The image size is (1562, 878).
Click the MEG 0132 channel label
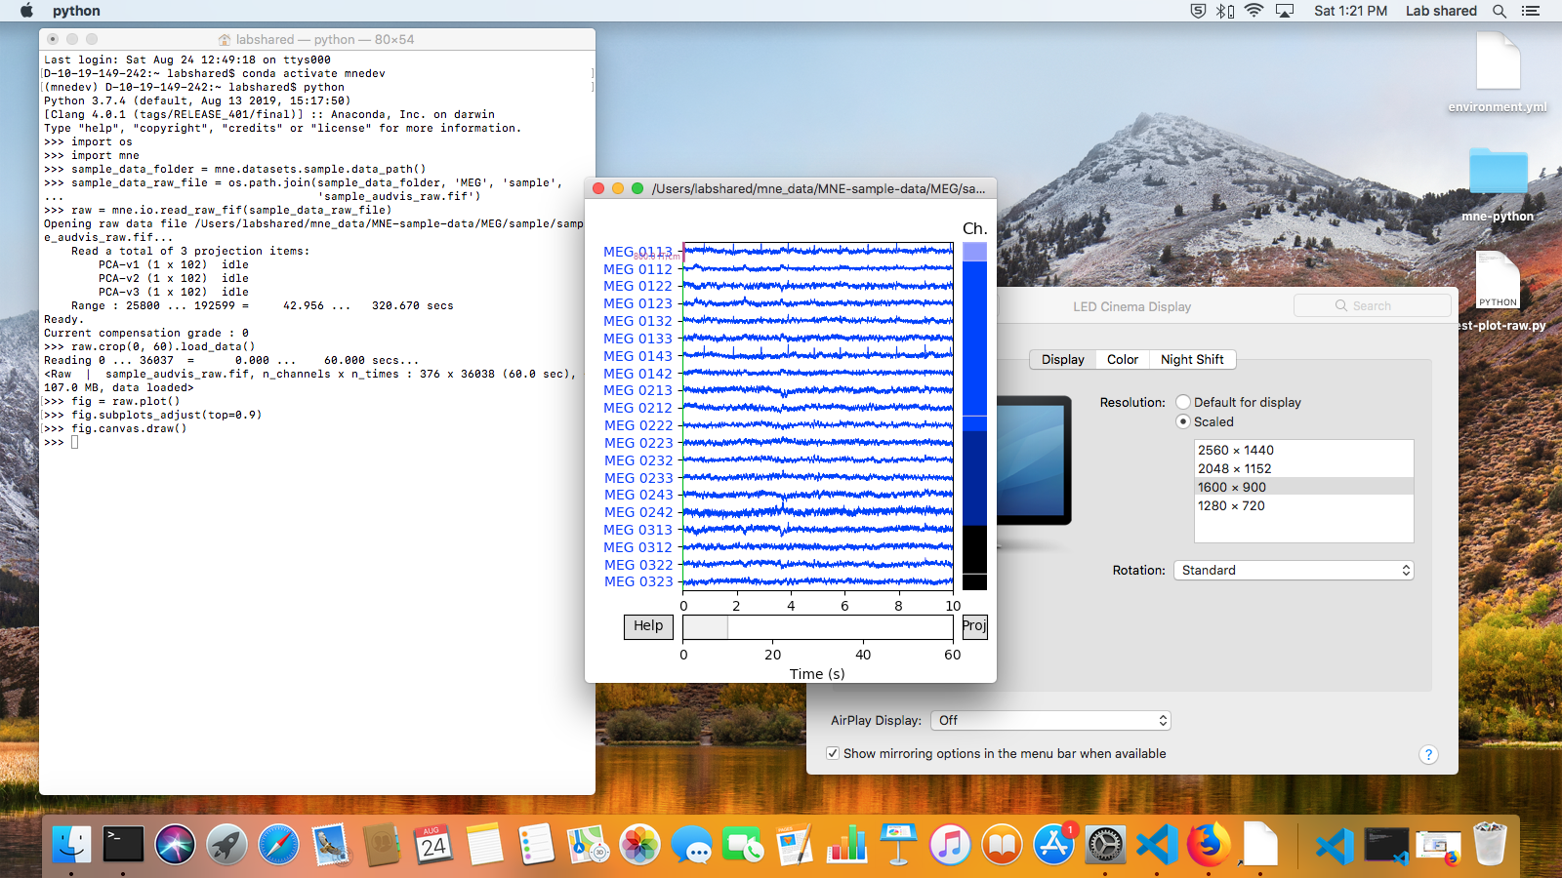637,321
